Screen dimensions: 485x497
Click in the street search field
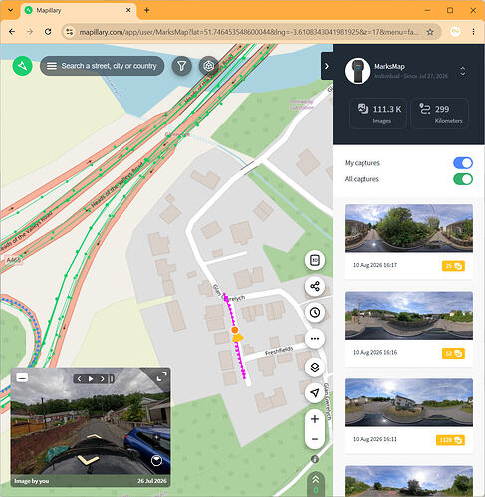109,66
